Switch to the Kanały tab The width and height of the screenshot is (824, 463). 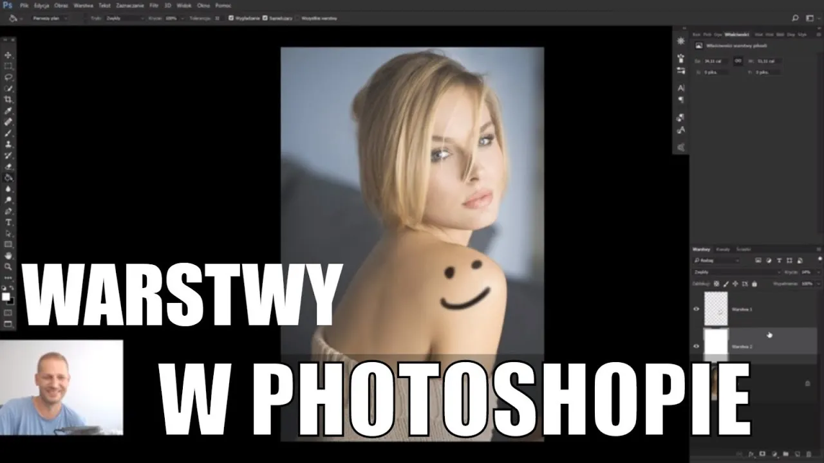(722, 250)
